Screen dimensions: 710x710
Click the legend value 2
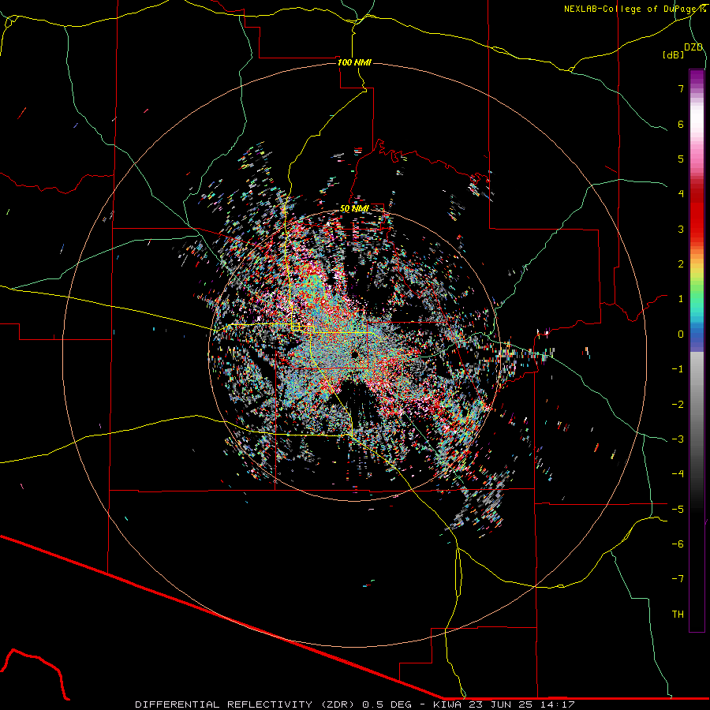681,264
